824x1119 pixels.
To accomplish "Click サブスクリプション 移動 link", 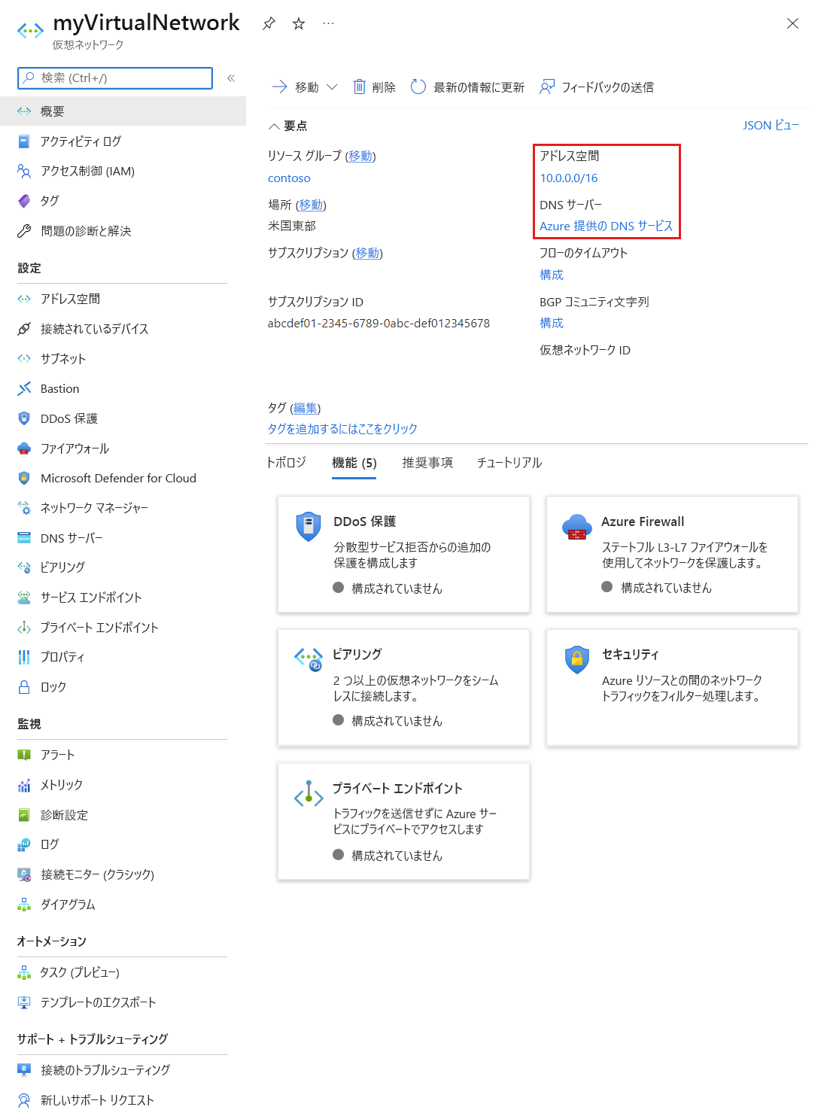I will point(367,253).
